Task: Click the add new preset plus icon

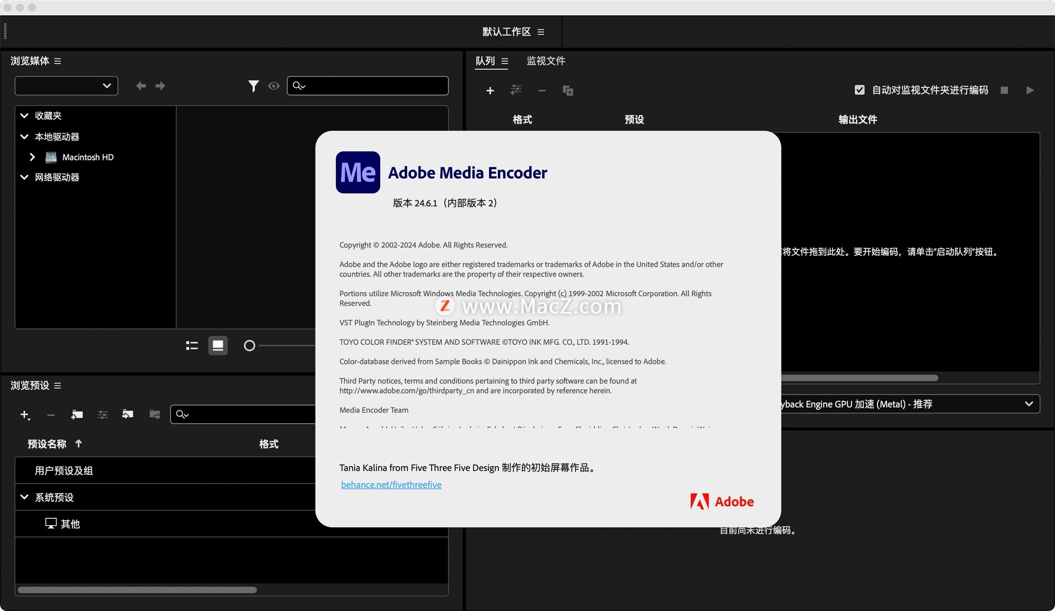Action: pos(25,415)
